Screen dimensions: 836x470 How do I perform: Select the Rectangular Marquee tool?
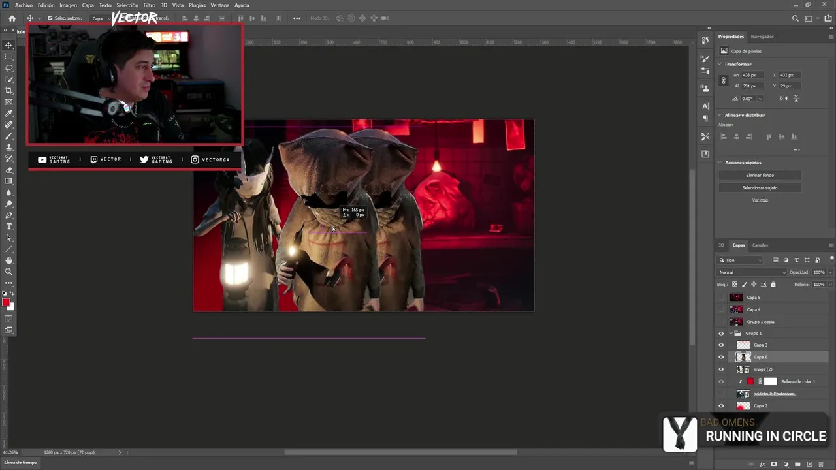click(9, 57)
